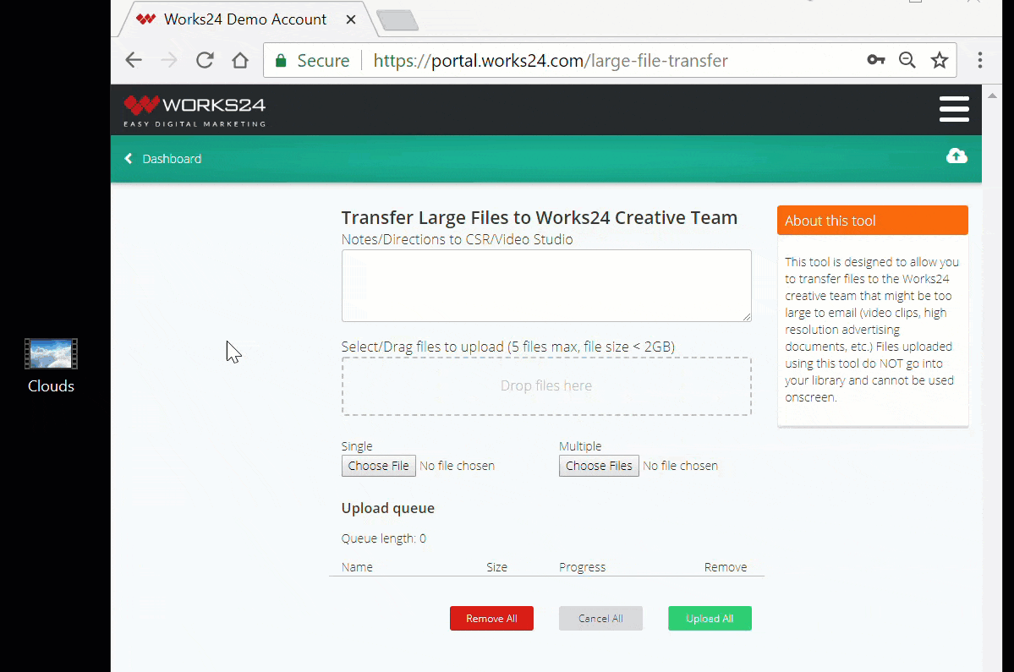
Task: Open the hamburger menu in header
Action: click(x=954, y=109)
